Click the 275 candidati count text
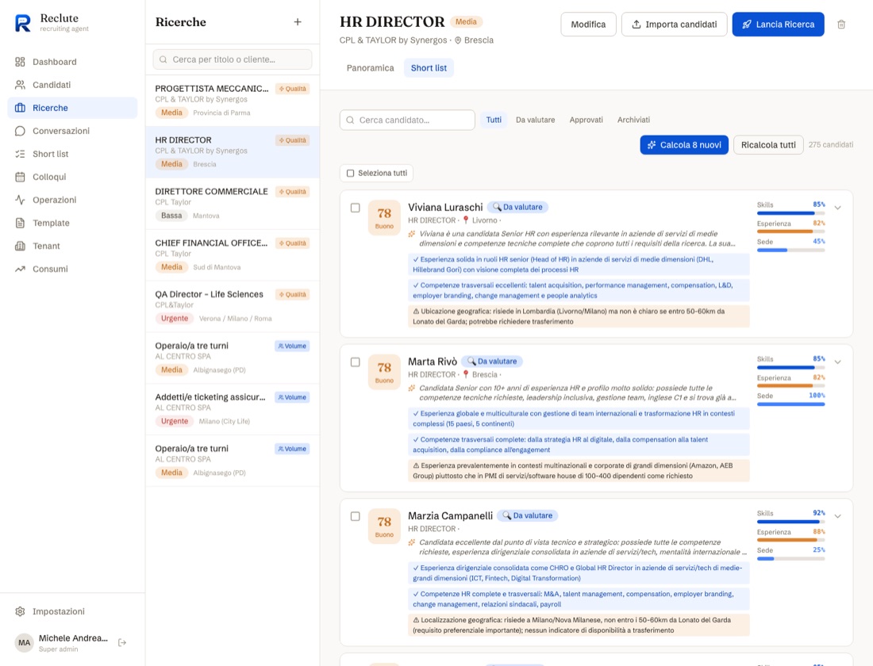 [831, 144]
